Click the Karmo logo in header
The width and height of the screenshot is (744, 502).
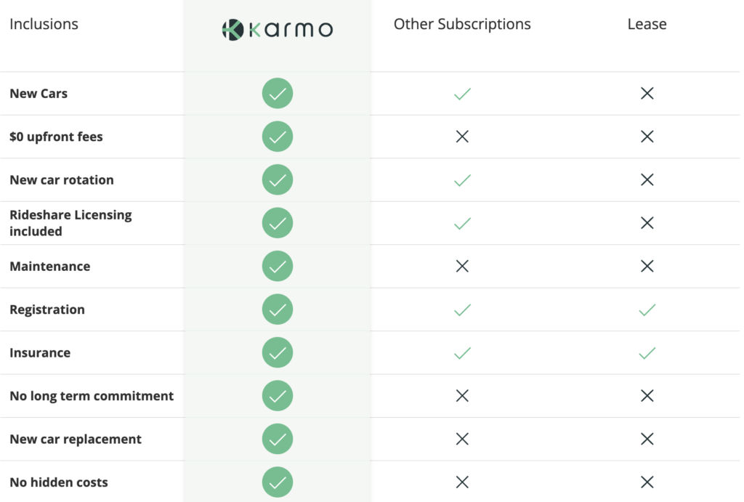tap(277, 29)
